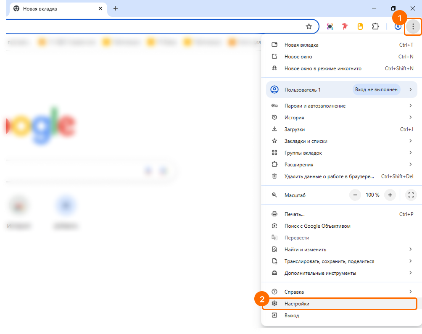Select Новое окно в режиме инкогнито
Screen dimensions: 422x334
[x=322, y=68]
